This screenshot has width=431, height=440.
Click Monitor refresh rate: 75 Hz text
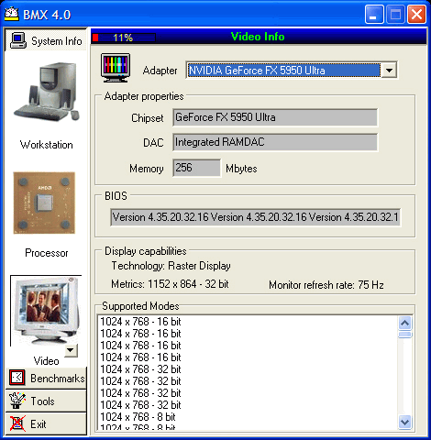[326, 285]
